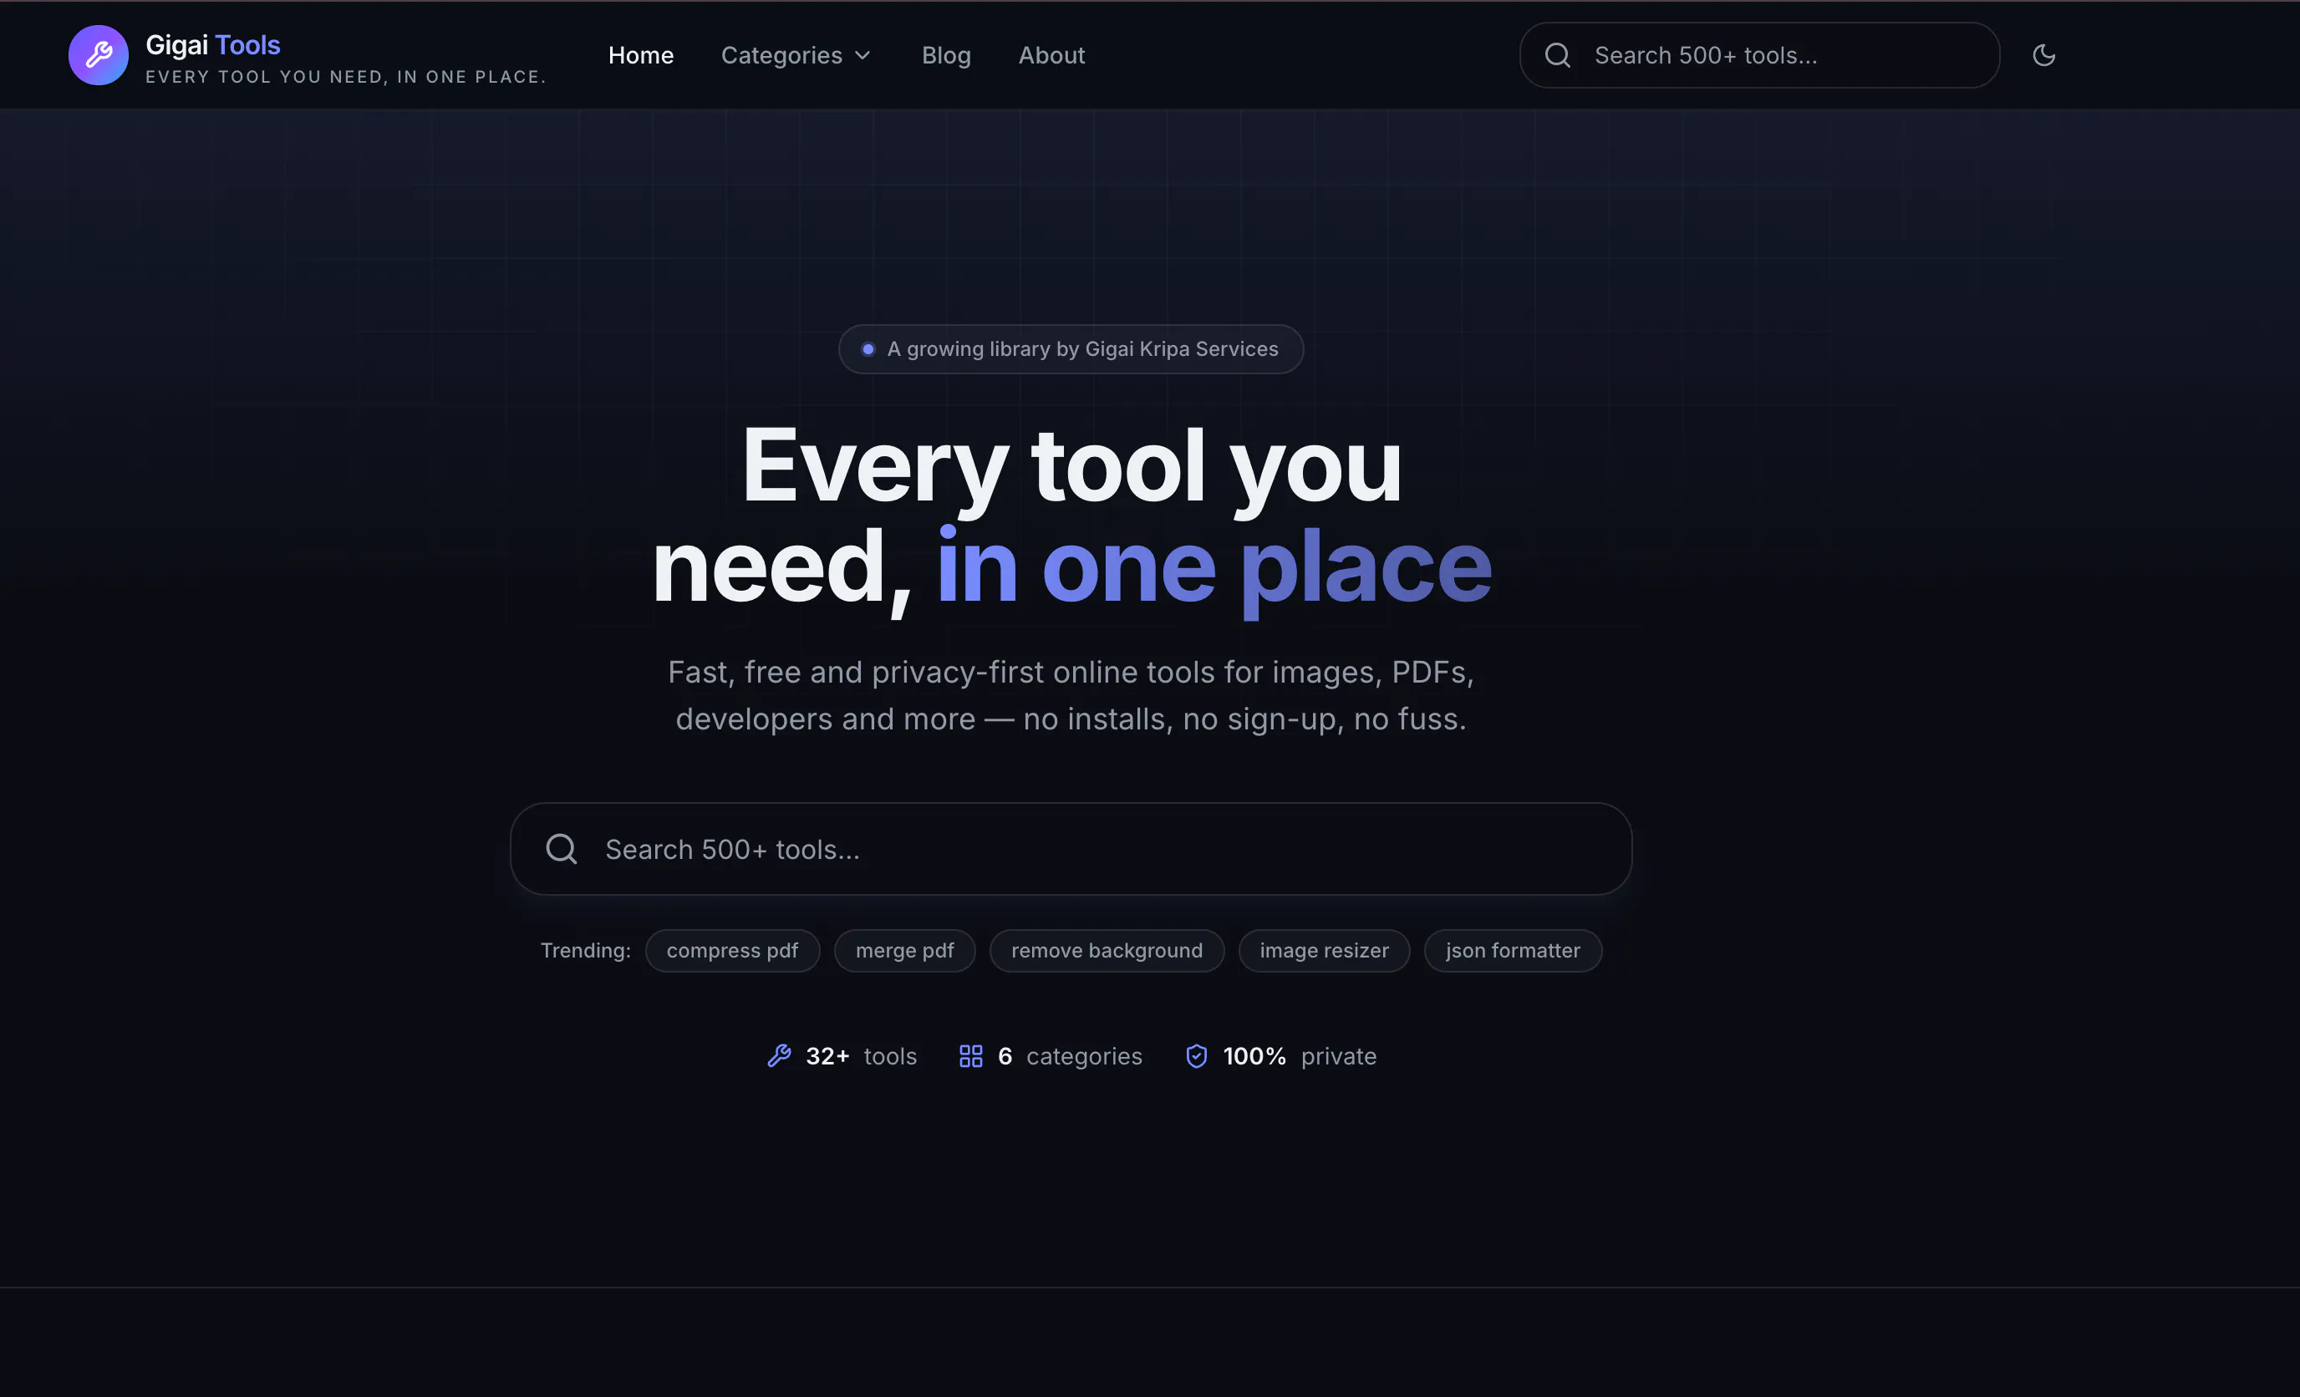Viewport: 2300px width, 1397px height.
Task: Select the merge pdf trending chip
Action: 904,951
